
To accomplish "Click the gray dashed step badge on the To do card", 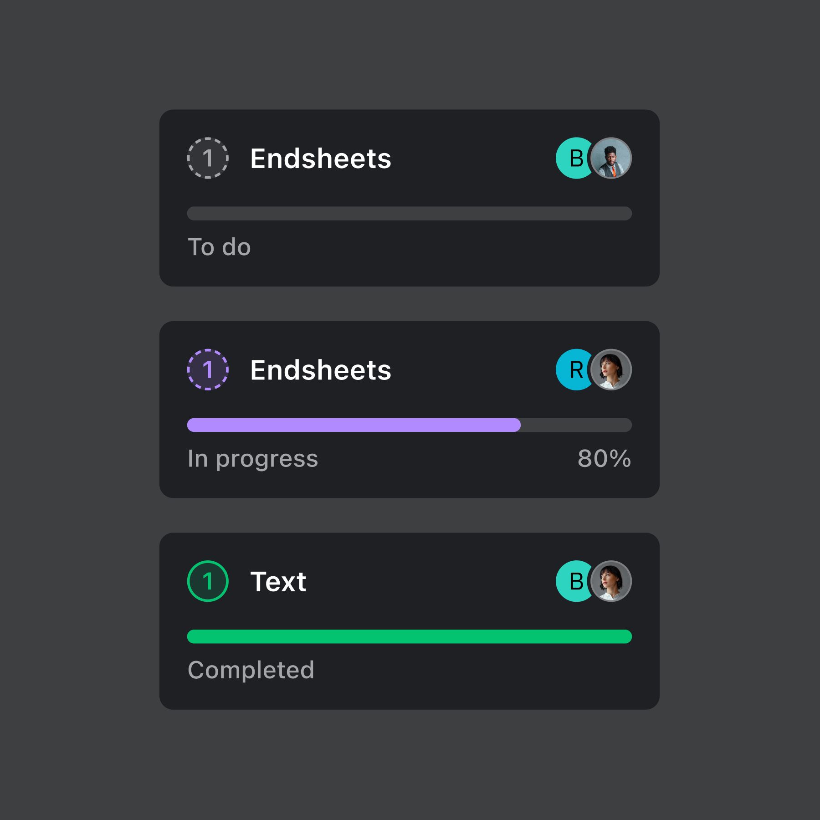I will point(208,158).
